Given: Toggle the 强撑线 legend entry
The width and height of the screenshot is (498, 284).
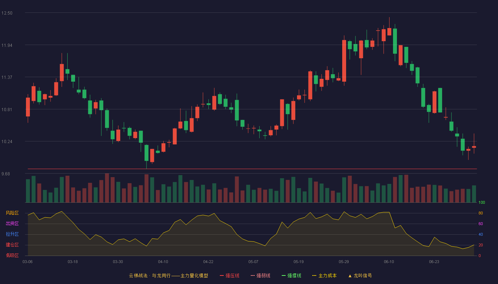Looking at the screenshot, I should [291, 275].
